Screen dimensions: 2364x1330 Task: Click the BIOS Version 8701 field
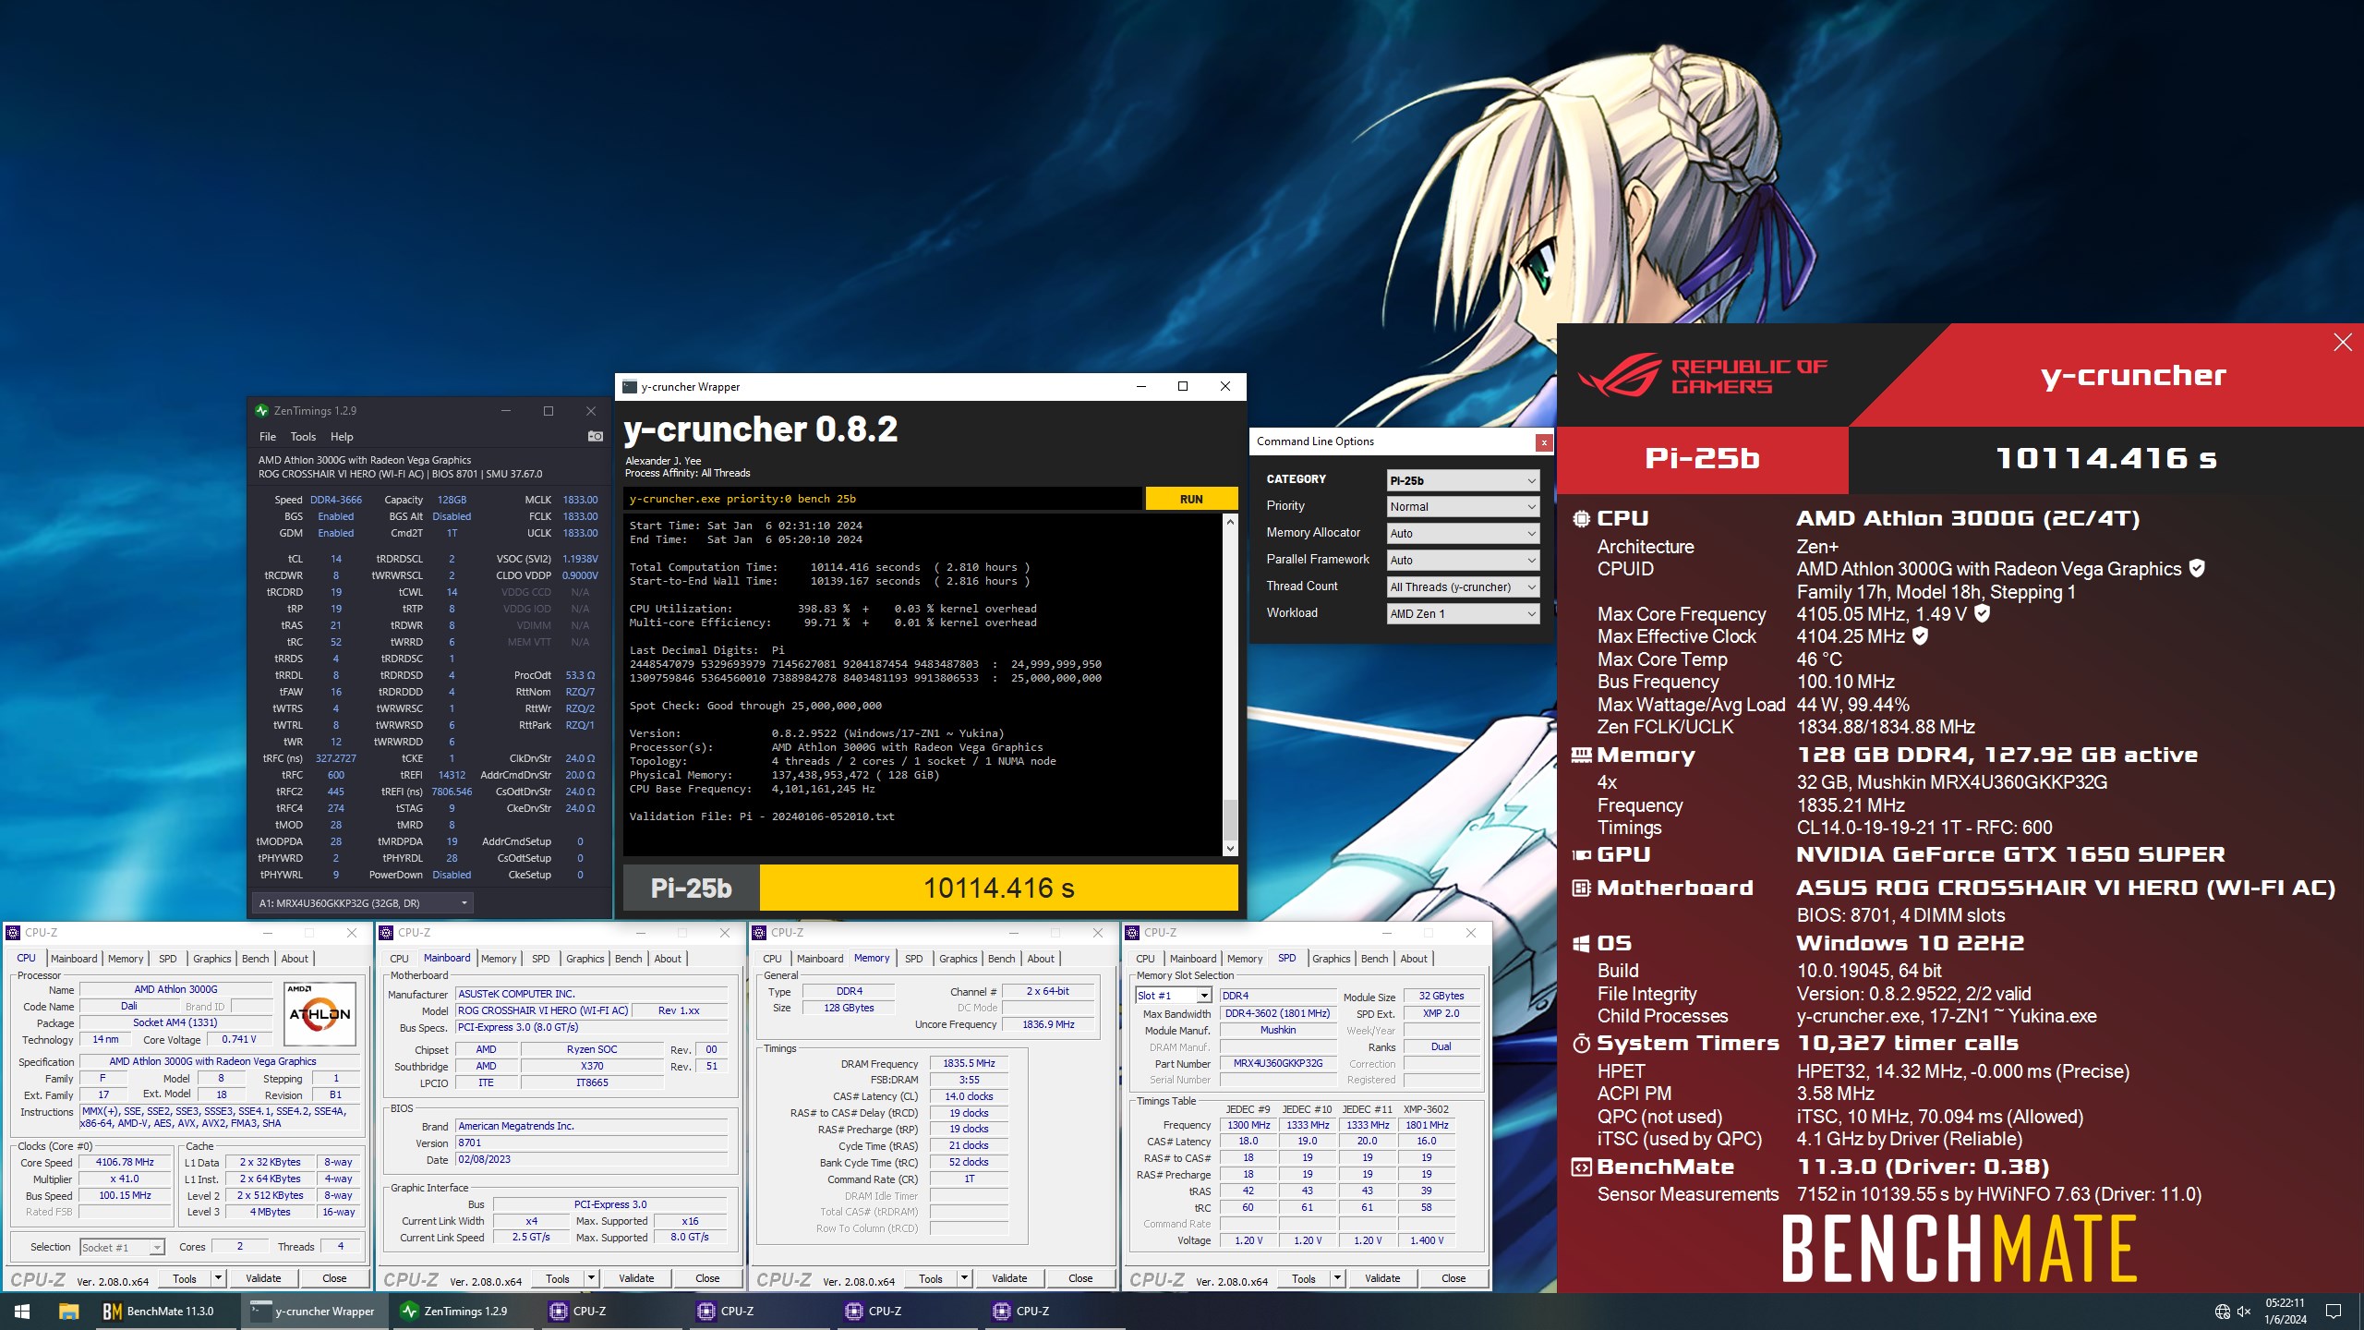coord(592,1143)
